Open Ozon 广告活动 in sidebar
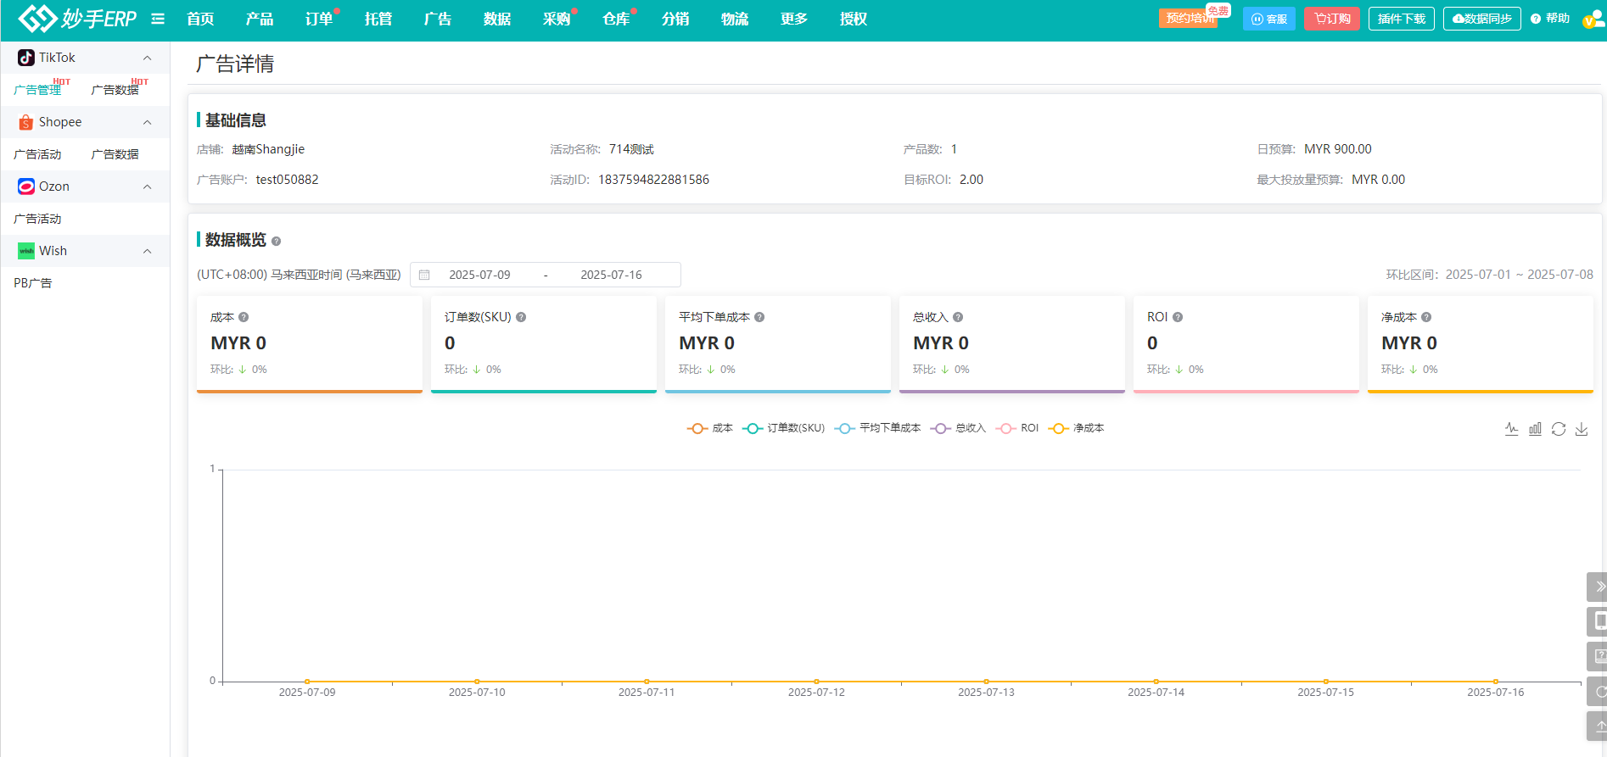1607x757 pixels. [x=37, y=219]
